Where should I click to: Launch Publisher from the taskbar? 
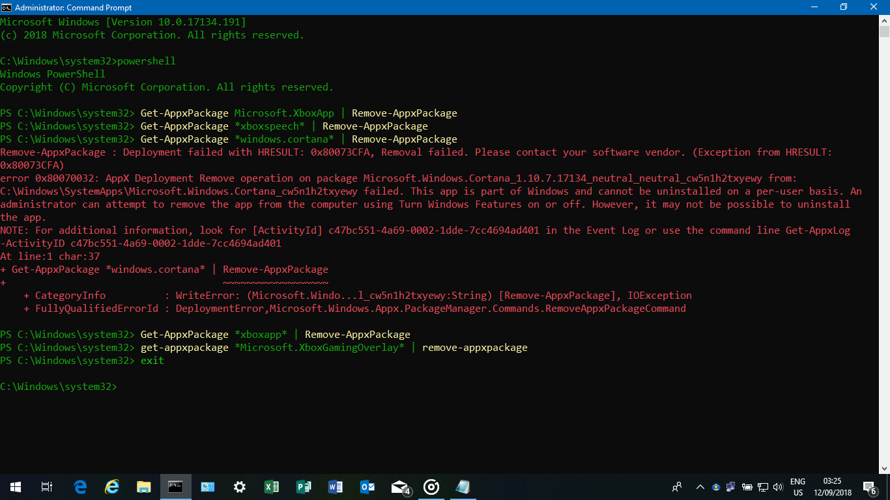tap(304, 487)
